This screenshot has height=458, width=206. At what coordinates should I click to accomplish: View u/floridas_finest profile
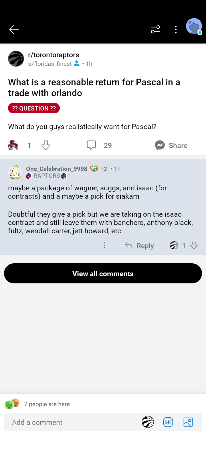point(50,64)
